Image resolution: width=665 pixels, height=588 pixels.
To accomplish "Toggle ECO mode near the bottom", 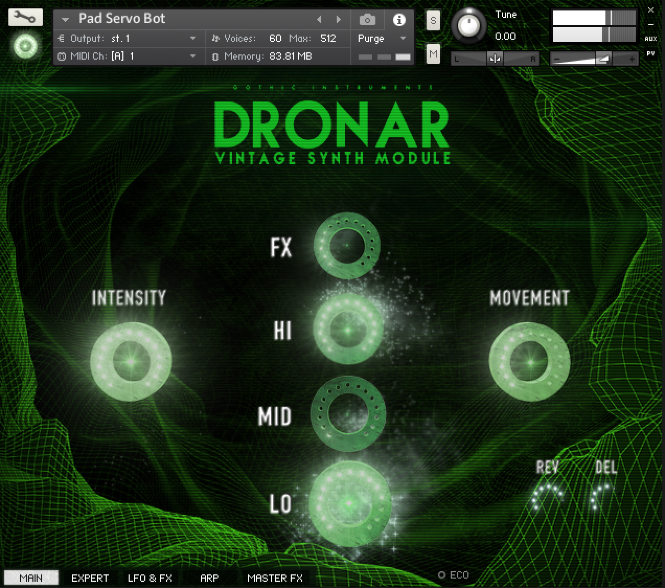I will pos(443,574).
